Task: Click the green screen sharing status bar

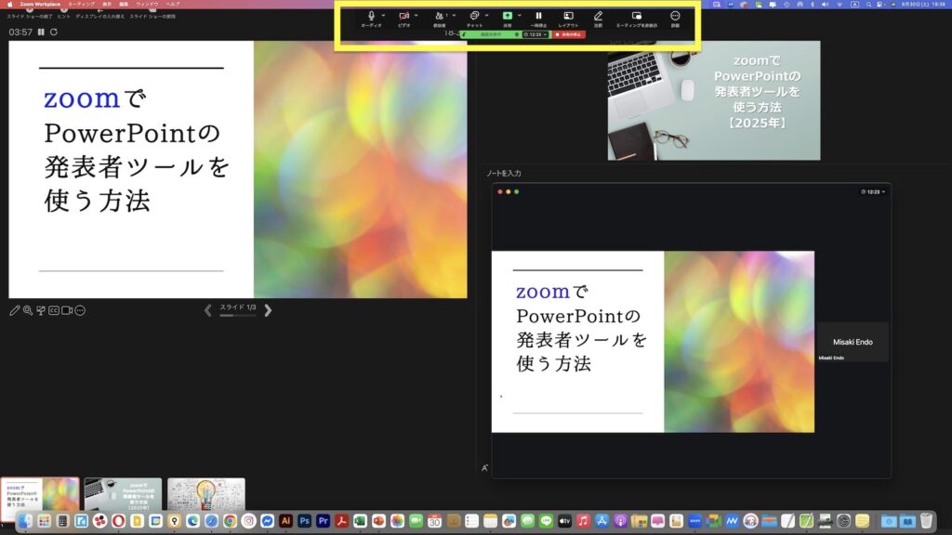Action: pos(490,34)
